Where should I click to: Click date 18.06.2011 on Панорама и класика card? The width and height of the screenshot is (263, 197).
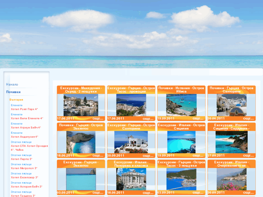116,192
